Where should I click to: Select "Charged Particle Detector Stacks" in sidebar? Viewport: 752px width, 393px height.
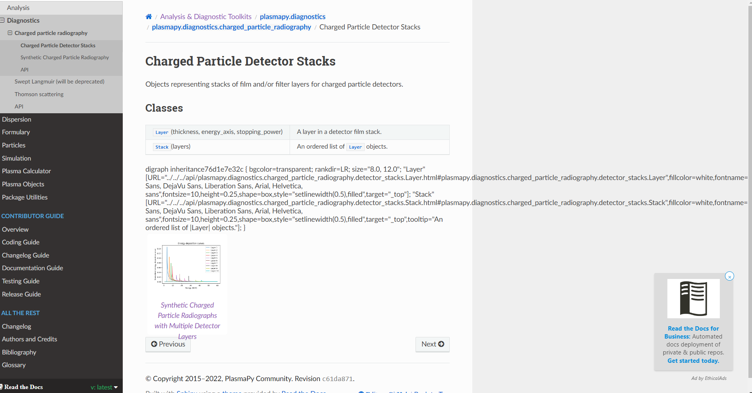(58, 45)
